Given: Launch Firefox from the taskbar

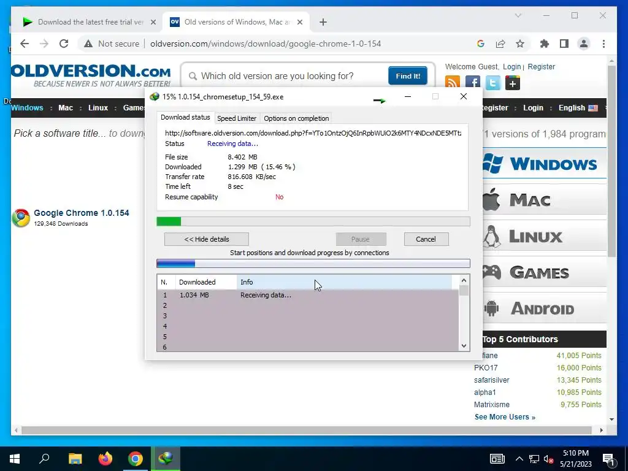Looking at the screenshot, I should (105, 459).
